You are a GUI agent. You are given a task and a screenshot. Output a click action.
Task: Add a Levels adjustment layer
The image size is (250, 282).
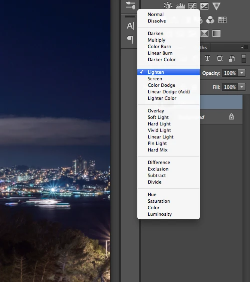click(180, 6)
